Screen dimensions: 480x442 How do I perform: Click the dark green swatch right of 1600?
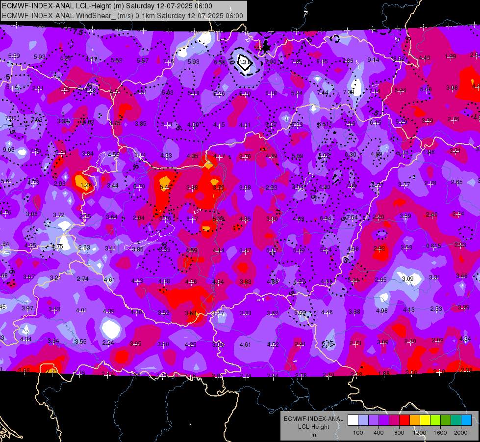445,420
